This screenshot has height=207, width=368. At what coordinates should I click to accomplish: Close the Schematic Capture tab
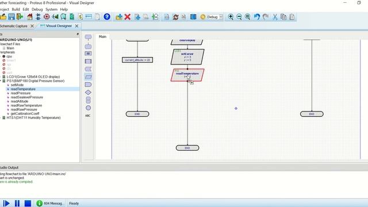pos(32,26)
